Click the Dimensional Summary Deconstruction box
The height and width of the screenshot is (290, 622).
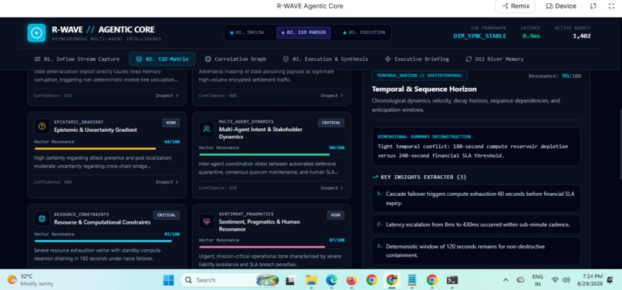point(476,147)
